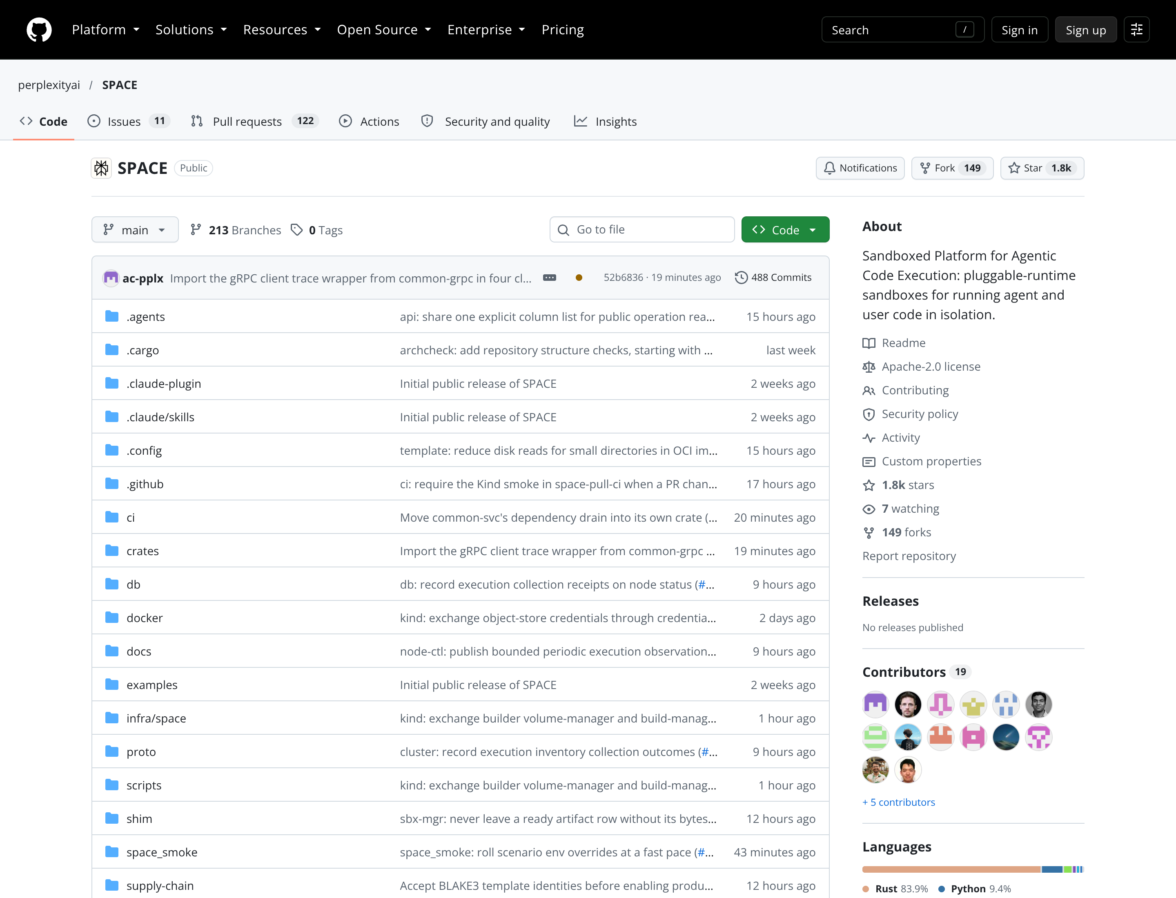The image size is (1176, 898).
Task: Select the Code tab
Action: (43, 121)
